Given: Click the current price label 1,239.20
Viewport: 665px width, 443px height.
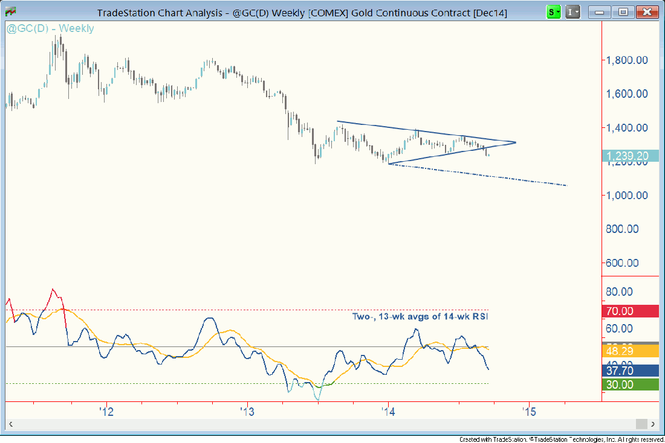Looking at the screenshot, I should coord(629,156).
